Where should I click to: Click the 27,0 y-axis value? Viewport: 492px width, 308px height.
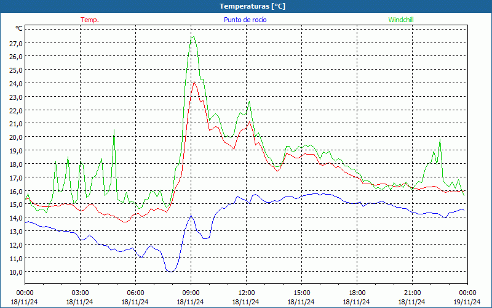coord(16,43)
